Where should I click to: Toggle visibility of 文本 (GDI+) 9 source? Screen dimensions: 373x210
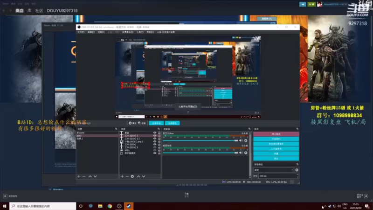(155, 147)
